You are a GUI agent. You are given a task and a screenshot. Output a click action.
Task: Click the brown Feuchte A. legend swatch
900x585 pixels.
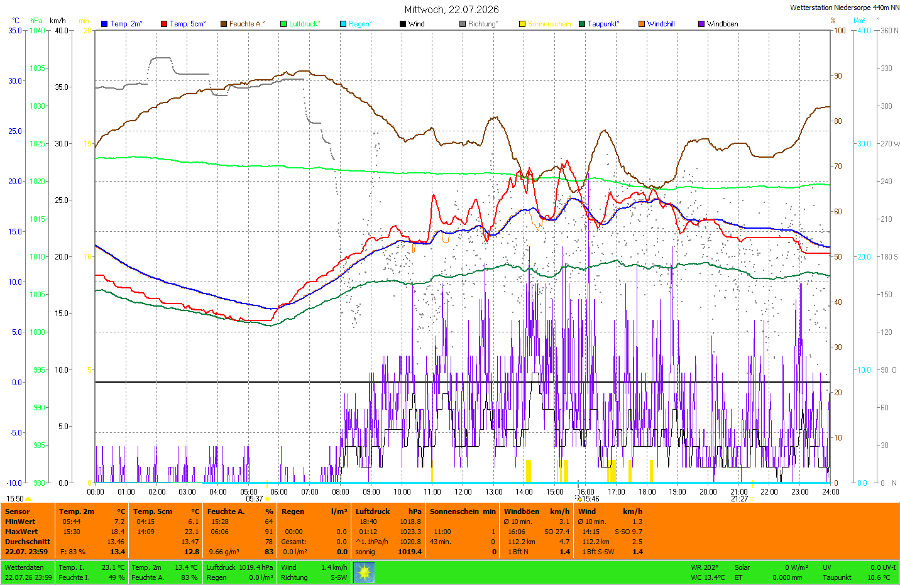tap(223, 24)
